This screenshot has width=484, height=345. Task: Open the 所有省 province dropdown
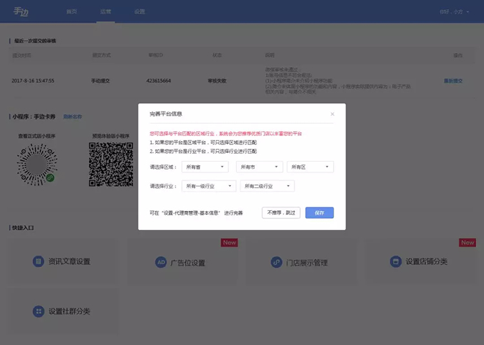point(205,167)
